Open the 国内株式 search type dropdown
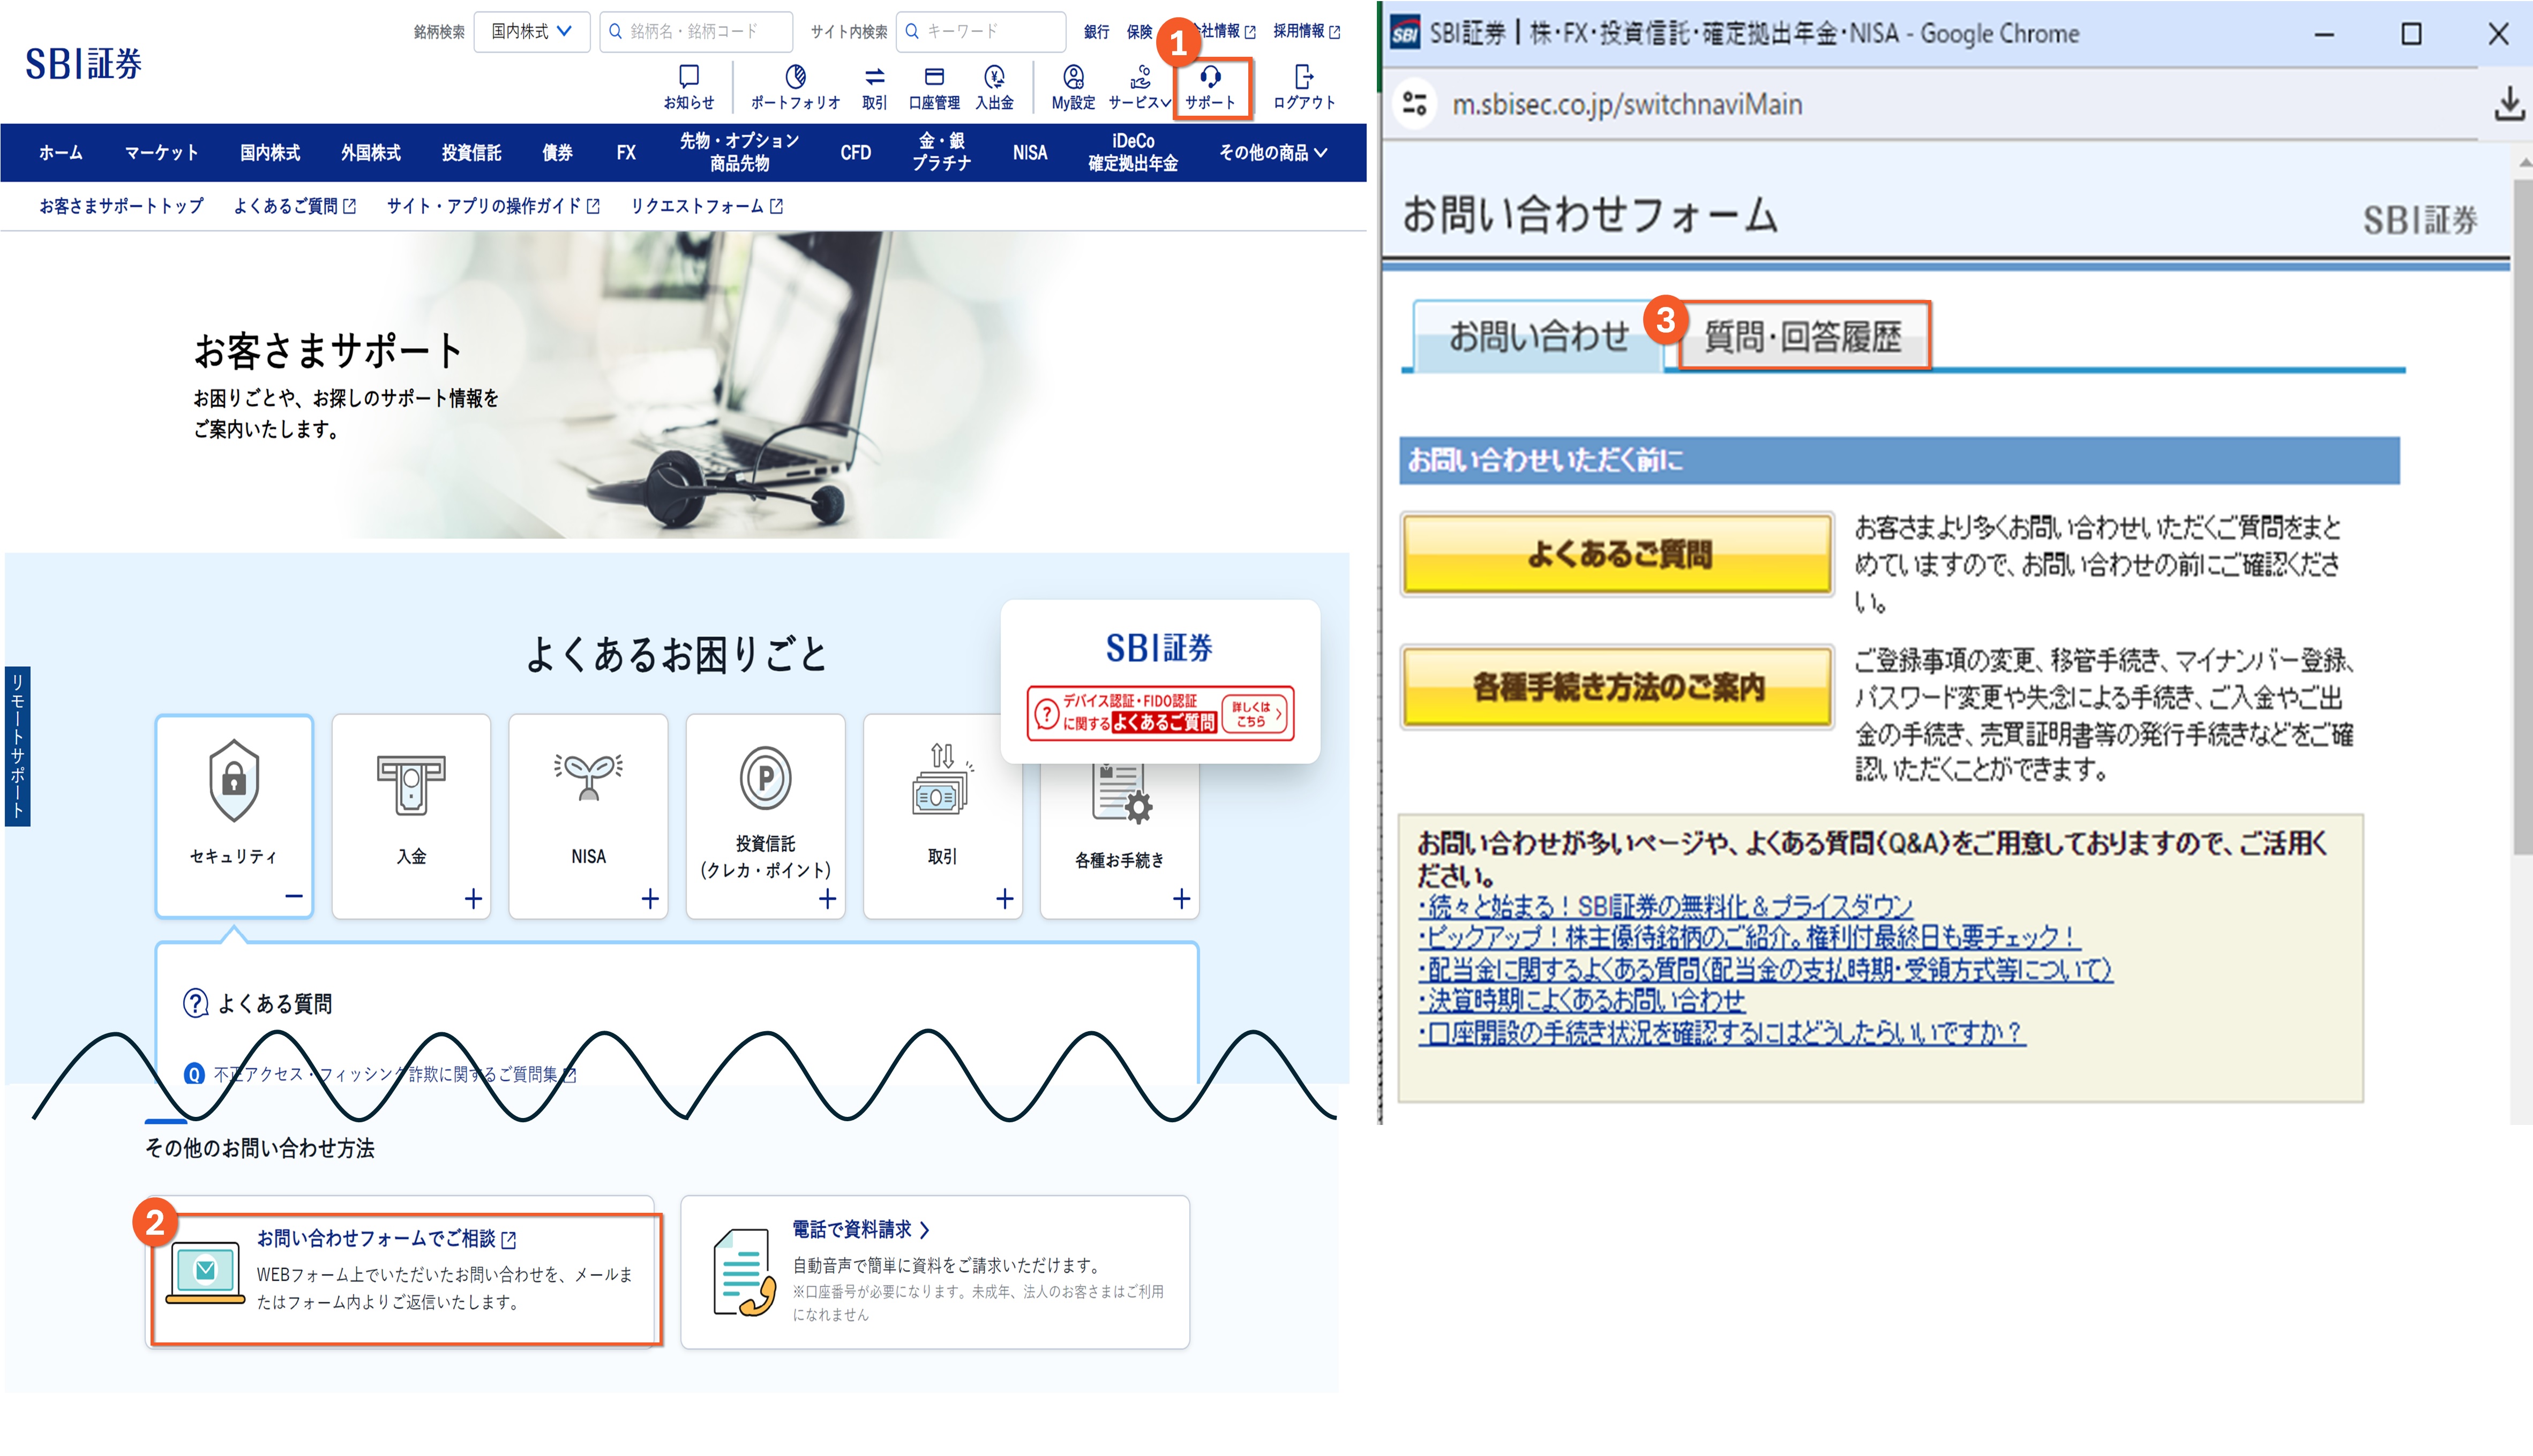Viewport: 2533px width, 1456px height. 531,31
